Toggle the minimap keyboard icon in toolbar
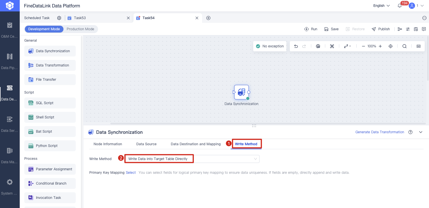The height and width of the screenshot is (208, 429). 418,46
